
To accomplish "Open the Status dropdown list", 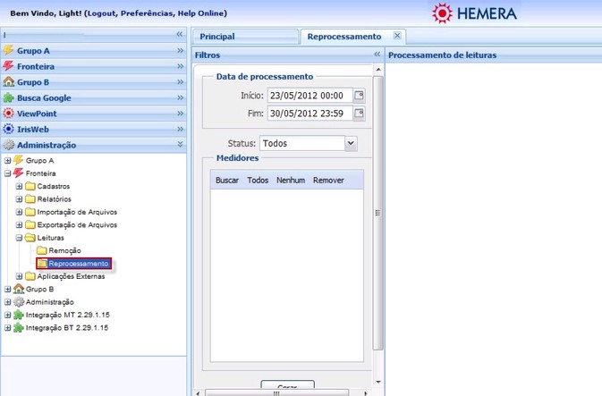I will [350, 143].
